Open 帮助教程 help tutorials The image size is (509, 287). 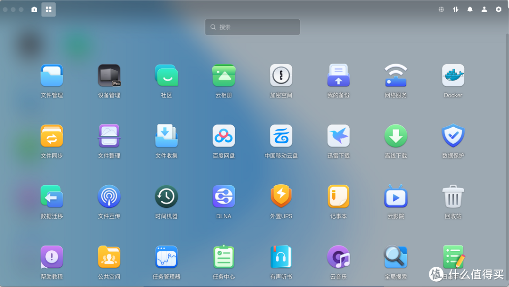tap(52, 257)
